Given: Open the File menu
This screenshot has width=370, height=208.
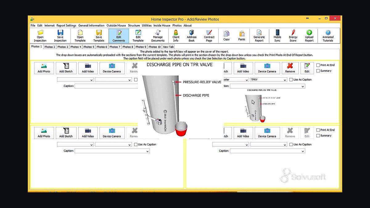Looking at the screenshot, I should (x=33, y=26).
